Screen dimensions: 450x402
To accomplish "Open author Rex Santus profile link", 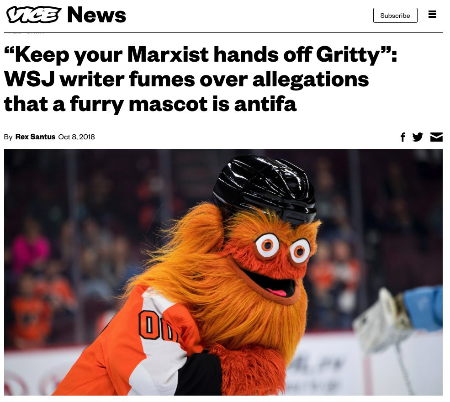I will coord(35,137).
